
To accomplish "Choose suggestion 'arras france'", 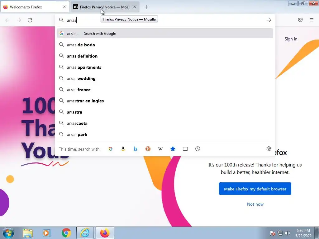I will click(165, 90).
